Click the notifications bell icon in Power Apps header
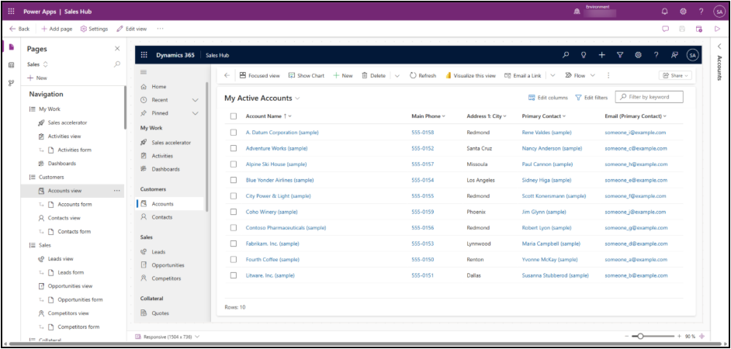Screen dimensions: 731x349 pyautogui.click(x=664, y=12)
